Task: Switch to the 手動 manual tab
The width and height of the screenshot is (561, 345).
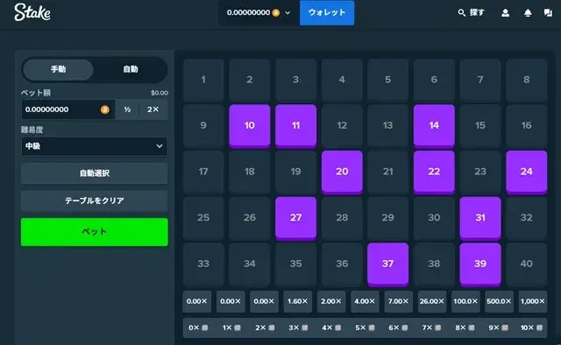Action: pos(58,69)
